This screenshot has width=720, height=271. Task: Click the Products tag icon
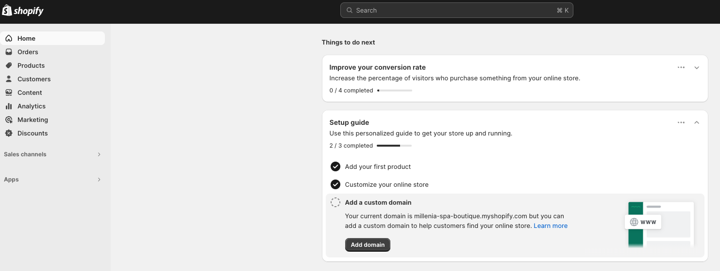[x=9, y=65]
